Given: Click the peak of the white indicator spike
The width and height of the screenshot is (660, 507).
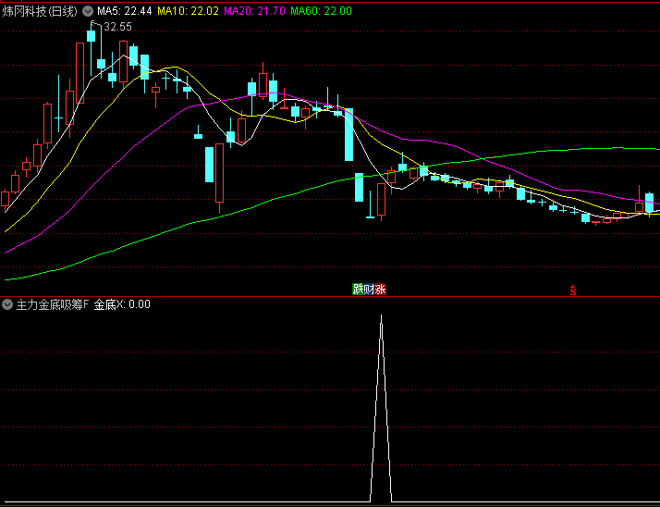Looking at the screenshot, I should 381,316.
